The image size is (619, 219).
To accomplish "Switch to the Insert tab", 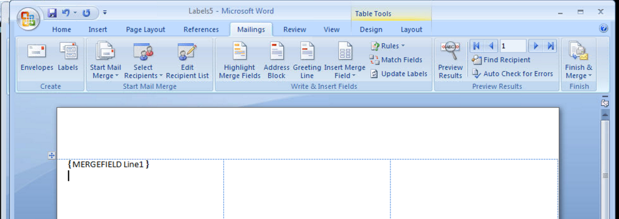I will click(97, 30).
